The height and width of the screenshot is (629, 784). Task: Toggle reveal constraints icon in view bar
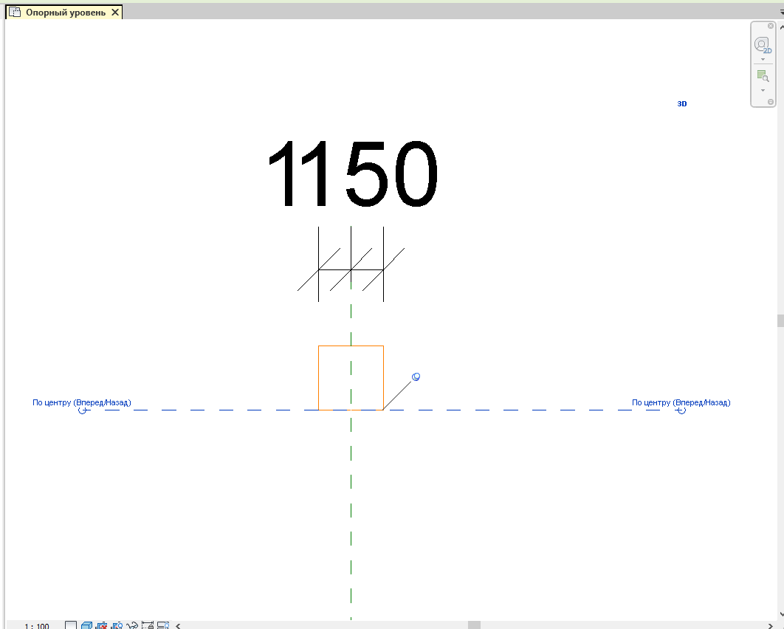148,625
